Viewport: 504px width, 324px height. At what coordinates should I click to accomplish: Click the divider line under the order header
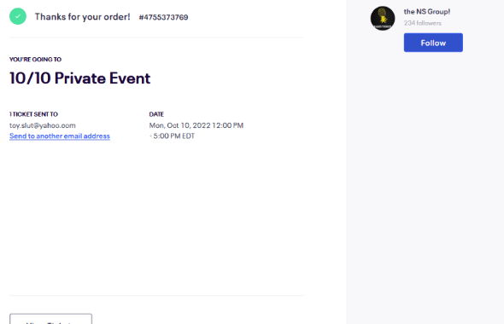click(157, 38)
